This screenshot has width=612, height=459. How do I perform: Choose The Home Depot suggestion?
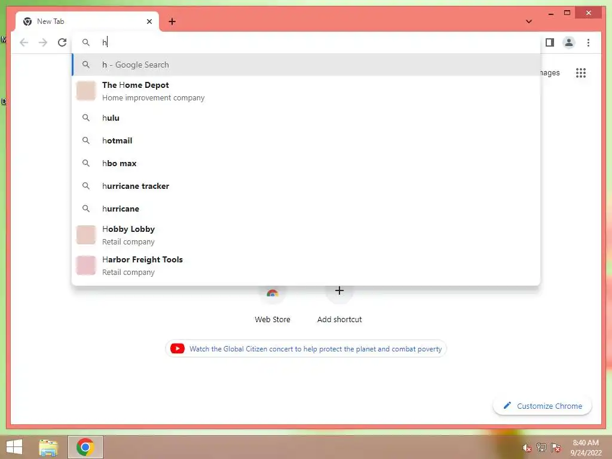[307, 91]
